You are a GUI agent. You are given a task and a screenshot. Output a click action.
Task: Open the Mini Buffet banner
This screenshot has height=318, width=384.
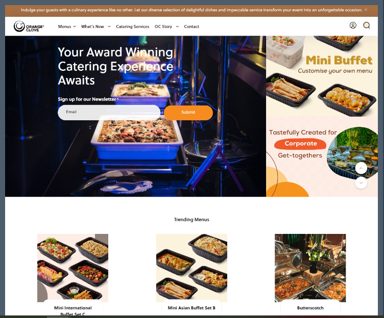coord(322,76)
